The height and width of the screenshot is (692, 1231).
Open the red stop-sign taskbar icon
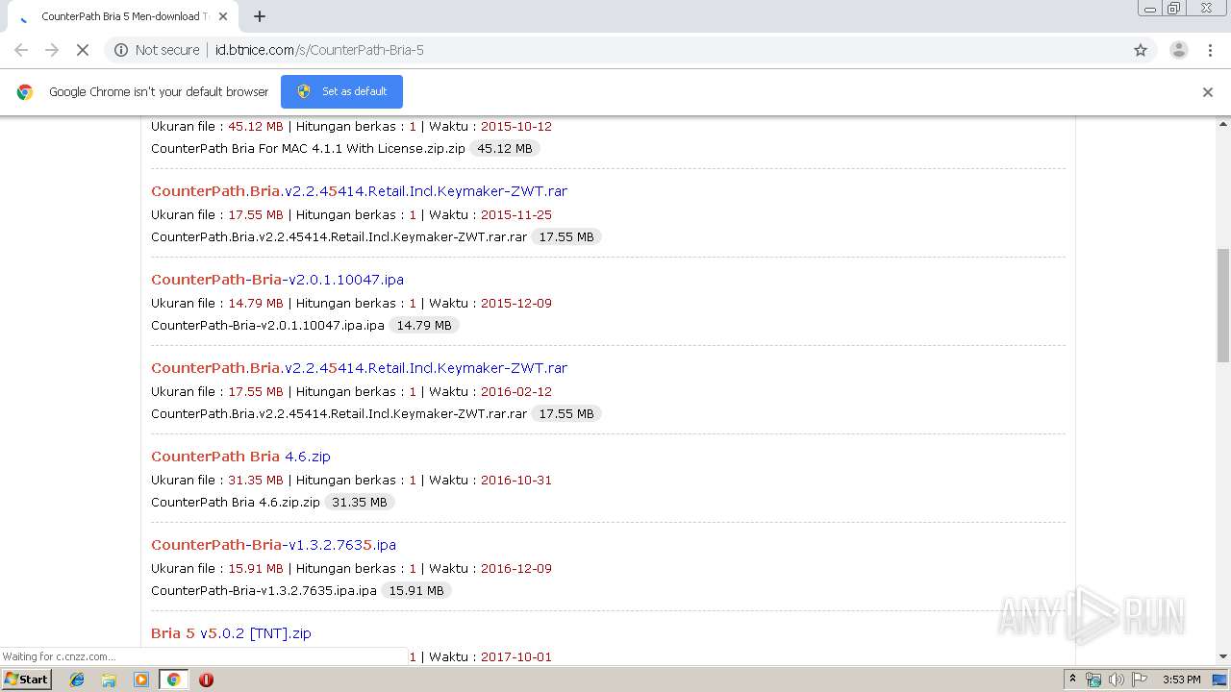(206, 680)
